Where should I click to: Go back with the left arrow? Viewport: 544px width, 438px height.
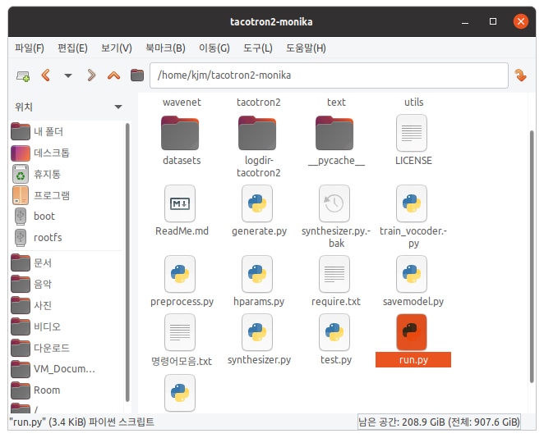tap(46, 75)
